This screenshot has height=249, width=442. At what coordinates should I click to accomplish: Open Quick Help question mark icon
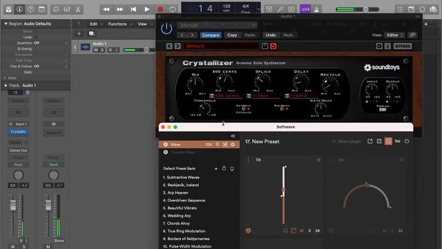pos(30,9)
